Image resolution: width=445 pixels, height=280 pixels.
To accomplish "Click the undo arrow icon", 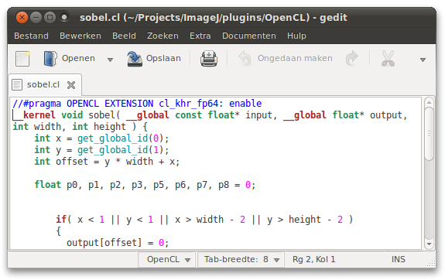I will [245, 59].
